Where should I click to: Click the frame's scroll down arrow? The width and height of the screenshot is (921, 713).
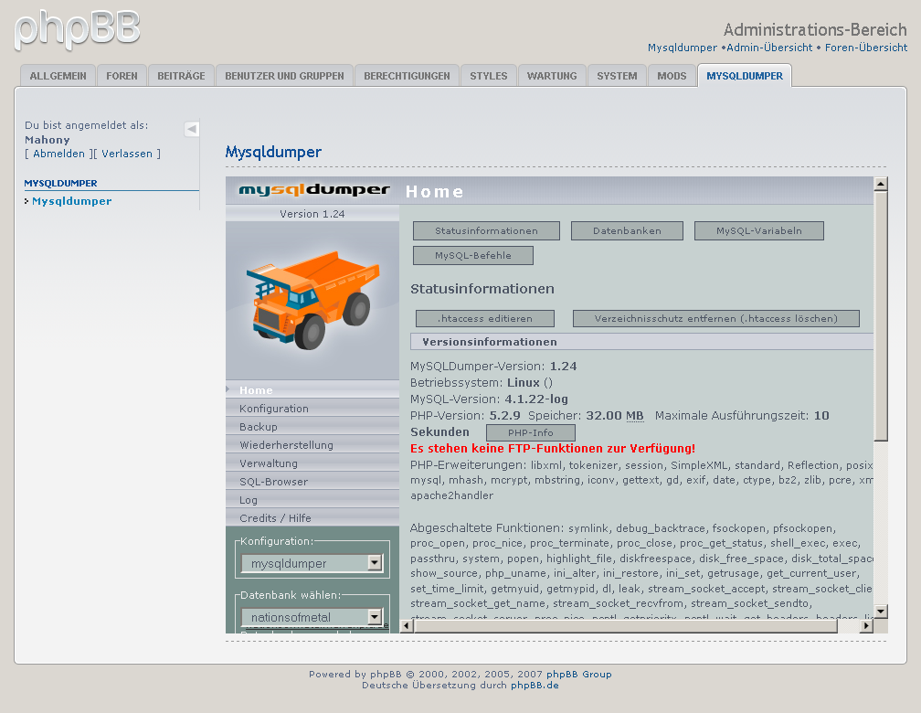[881, 612]
